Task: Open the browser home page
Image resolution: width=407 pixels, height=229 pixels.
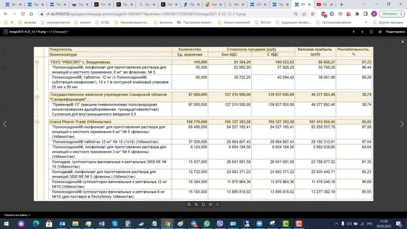Action: pyautogui.click(x=31, y=14)
